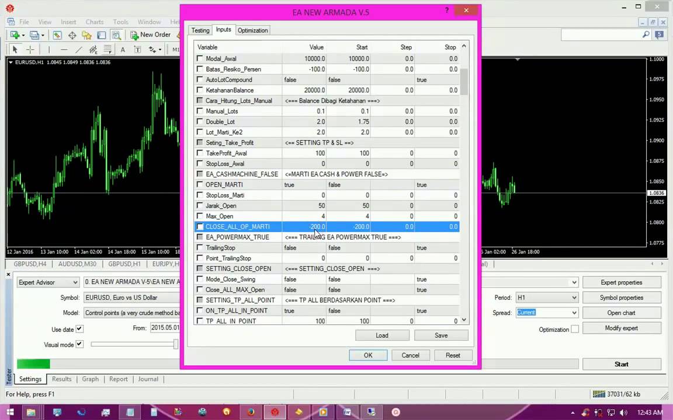Select the Vertical Line drawing tool
The height and width of the screenshot is (420, 673).
coord(49,50)
